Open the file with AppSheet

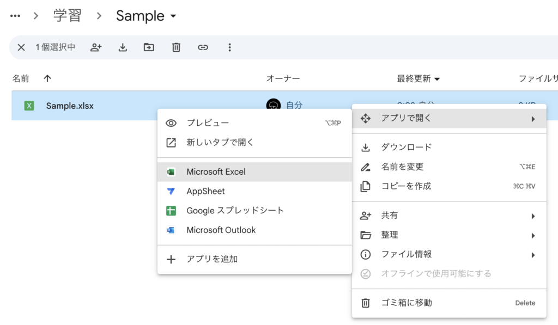(x=254, y=191)
